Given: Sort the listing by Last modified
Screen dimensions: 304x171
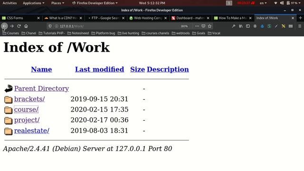Looking at the screenshot, I should [x=99, y=69].
